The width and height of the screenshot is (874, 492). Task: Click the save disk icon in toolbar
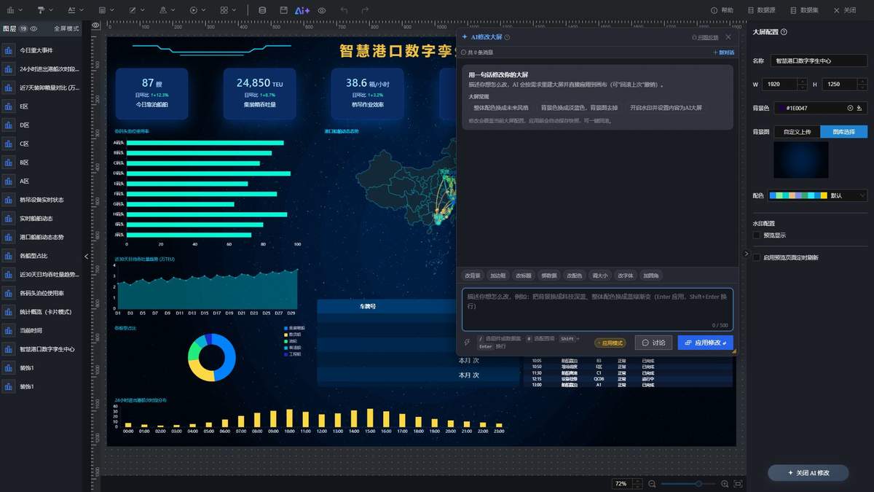pyautogui.click(x=283, y=10)
